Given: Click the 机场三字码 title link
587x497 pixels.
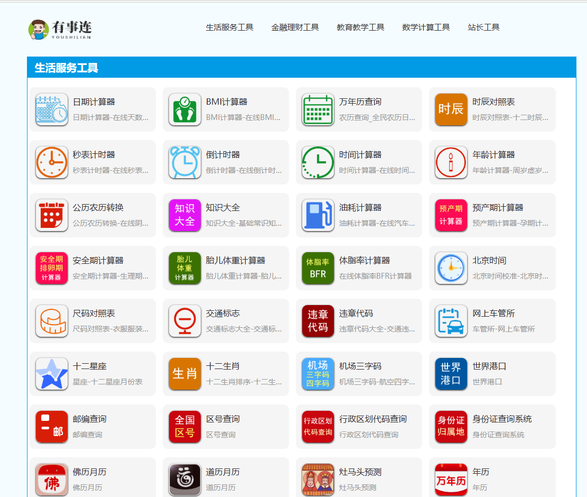Looking at the screenshot, I should [360, 366].
